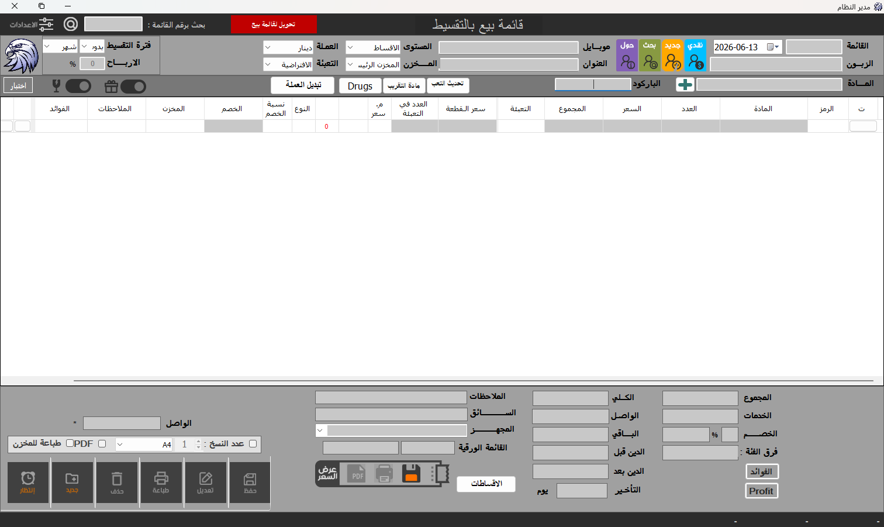Click the red تحويل لقائمة بيع button
Image resolution: width=884 pixels, height=527 pixels.
274,25
